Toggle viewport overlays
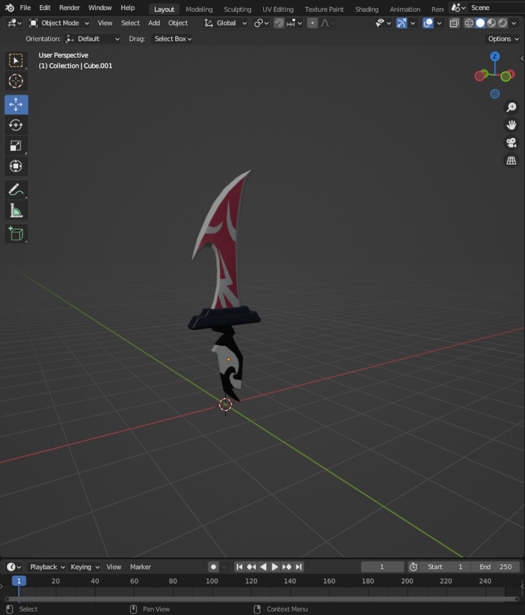 (x=428, y=23)
